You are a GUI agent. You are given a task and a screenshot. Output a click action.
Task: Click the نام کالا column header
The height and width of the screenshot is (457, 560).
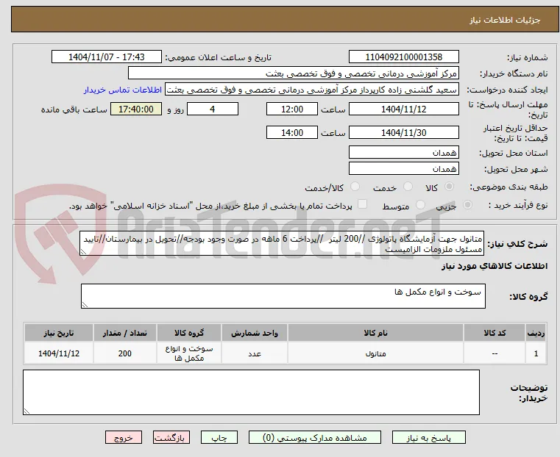tap(376, 333)
